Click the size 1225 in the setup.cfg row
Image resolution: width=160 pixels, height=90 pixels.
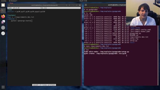[115, 39]
